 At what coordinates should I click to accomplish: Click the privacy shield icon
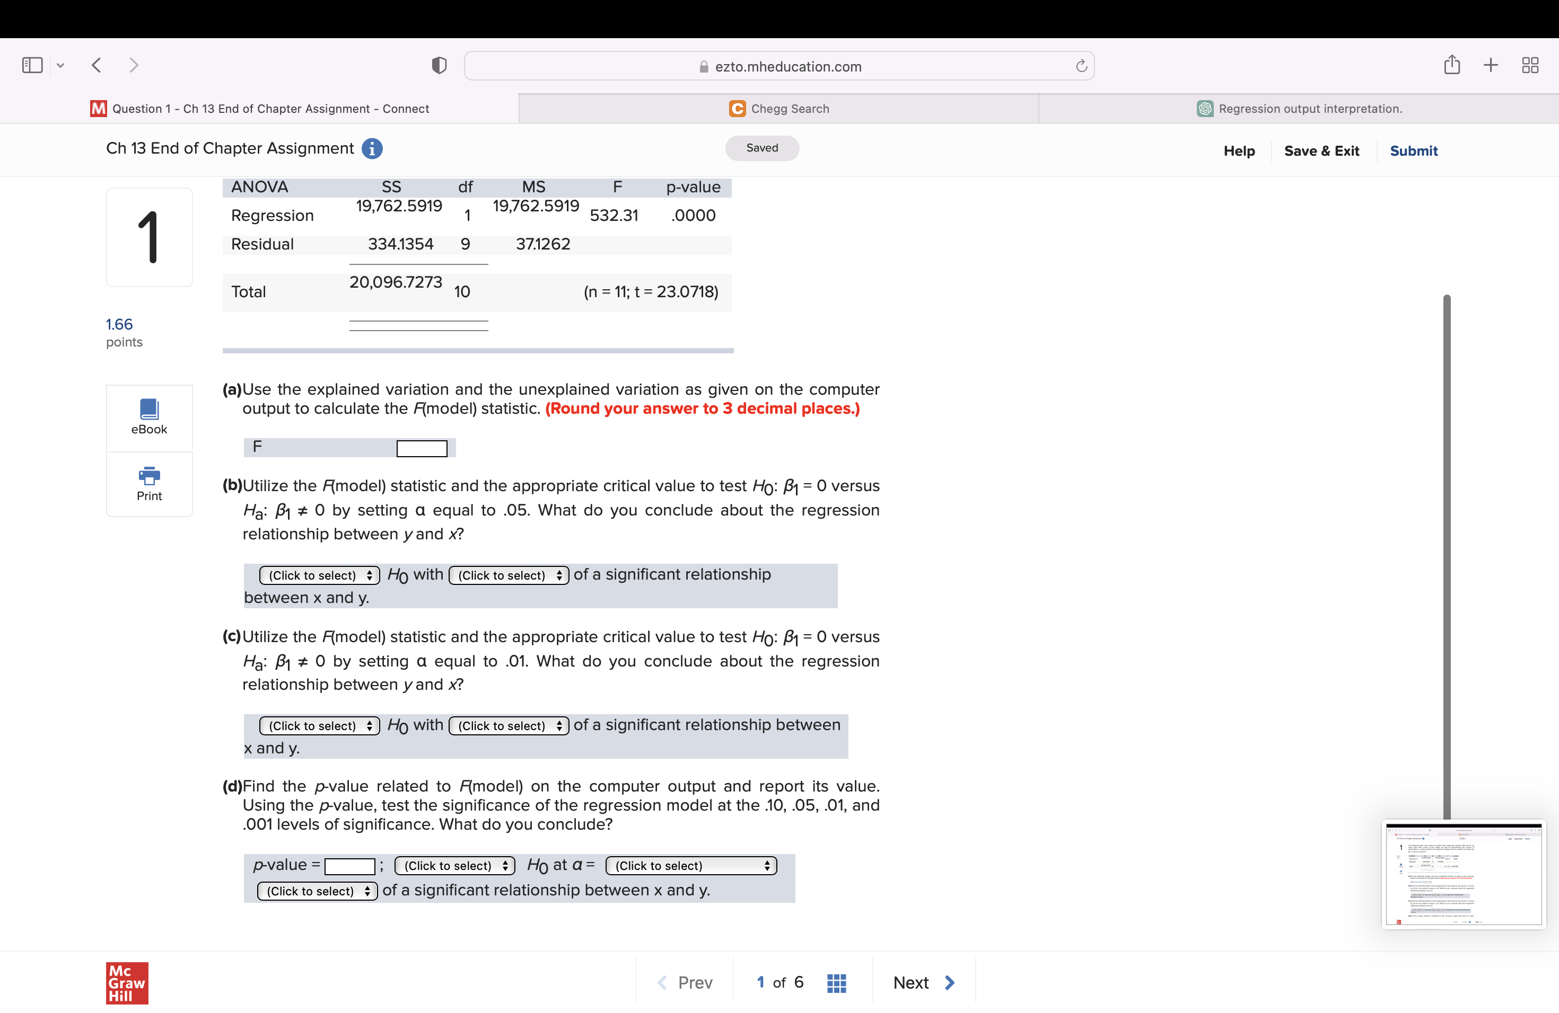(439, 66)
